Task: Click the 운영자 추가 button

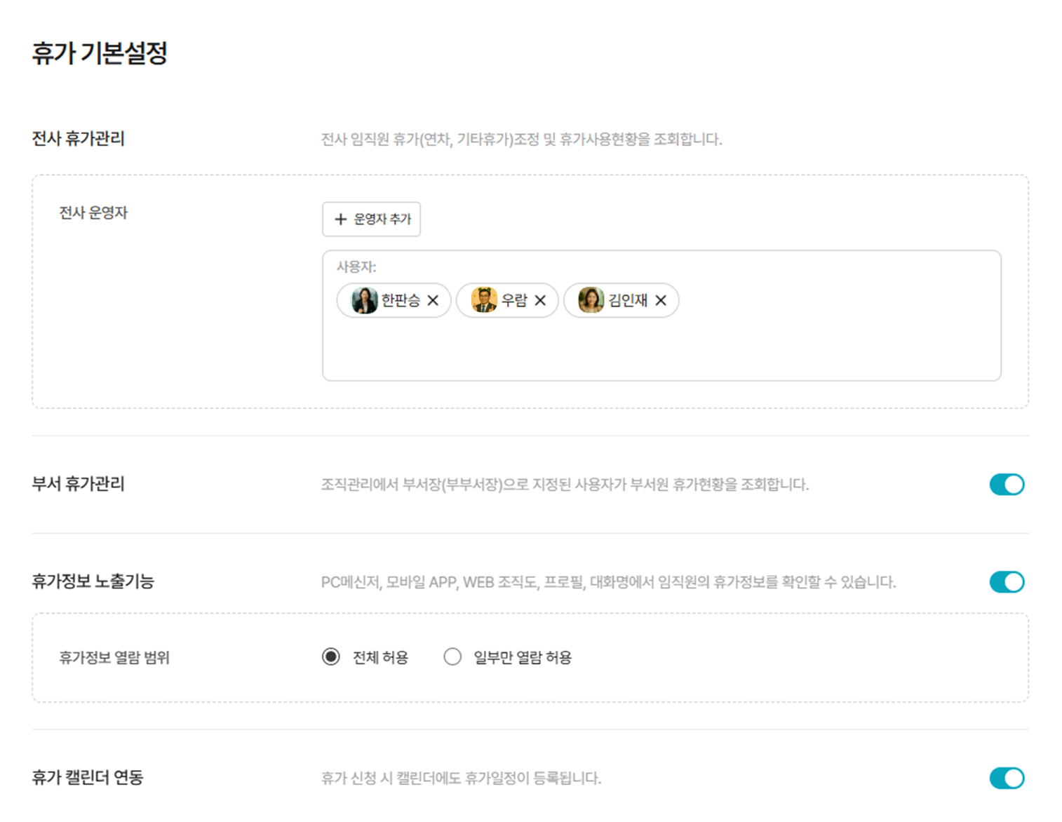Action: pyautogui.click(x=371, y=219)
